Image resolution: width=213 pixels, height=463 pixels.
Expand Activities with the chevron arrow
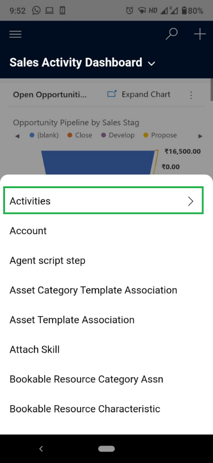[191, 201]
